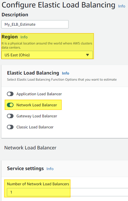Click the Network Load Balancer toggle label
128x201 pixels.
[x=37, y=105]
